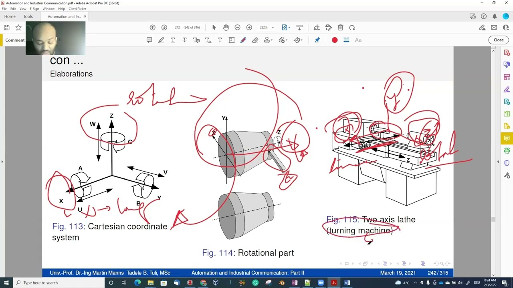Activate the Hand pan tool

click(x=226, y=28)
